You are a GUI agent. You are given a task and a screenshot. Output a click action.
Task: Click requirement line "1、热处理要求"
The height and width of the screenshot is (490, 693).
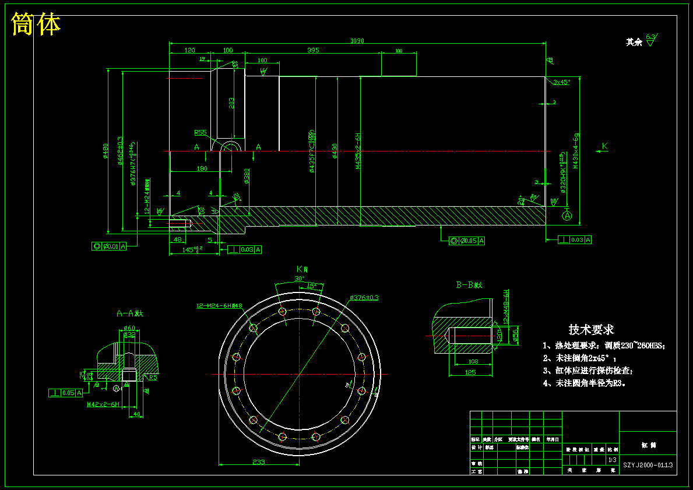click(x=604, y=346)
